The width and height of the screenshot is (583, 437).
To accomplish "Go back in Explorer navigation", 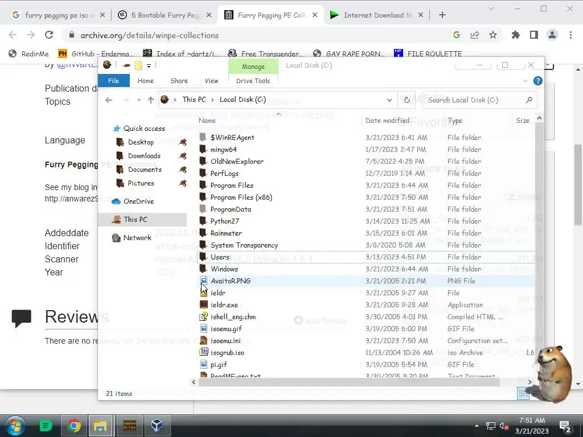I will [x=109, y=100].
